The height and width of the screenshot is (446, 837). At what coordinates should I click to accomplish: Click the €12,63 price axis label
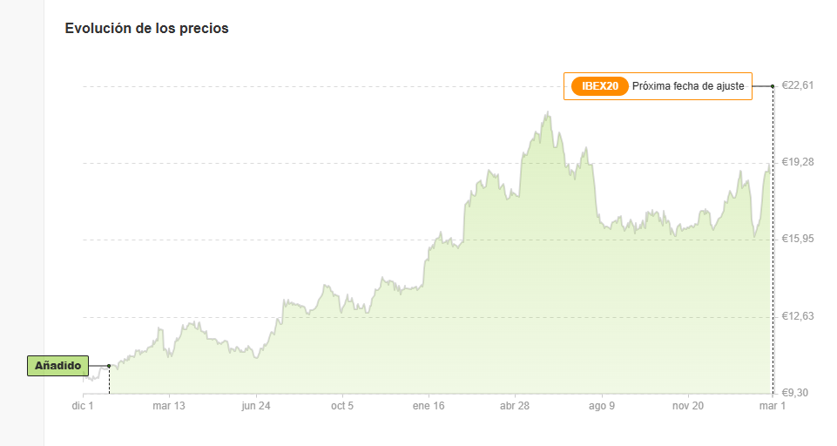click(x=798, y=316)
